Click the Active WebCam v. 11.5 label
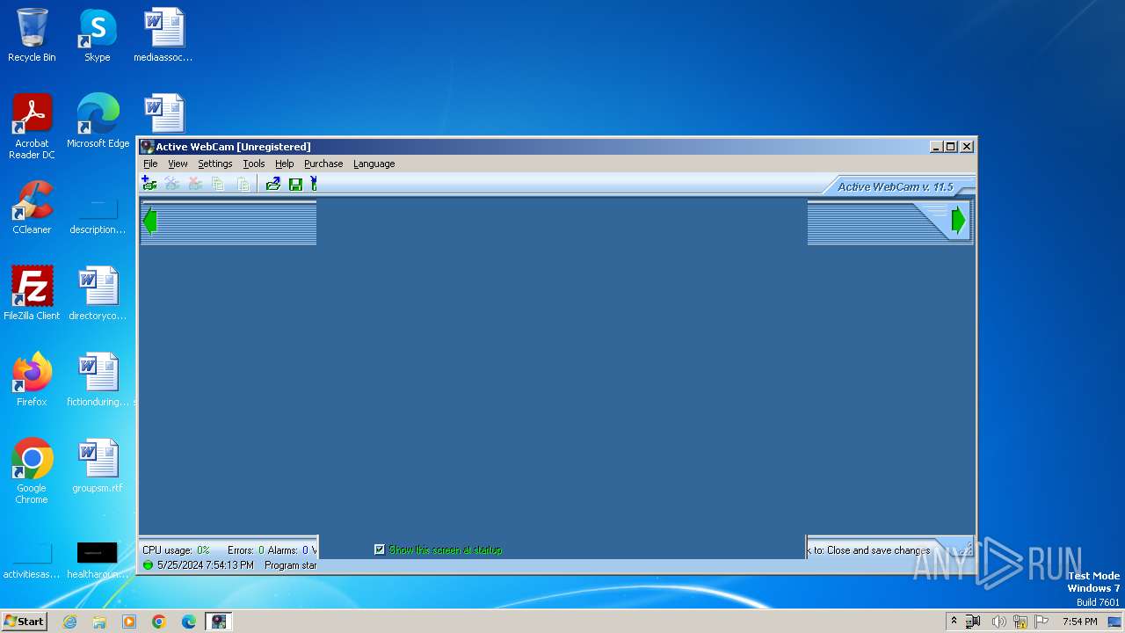Viewport: 1125px width, 633px height. (x=895, y=186)
